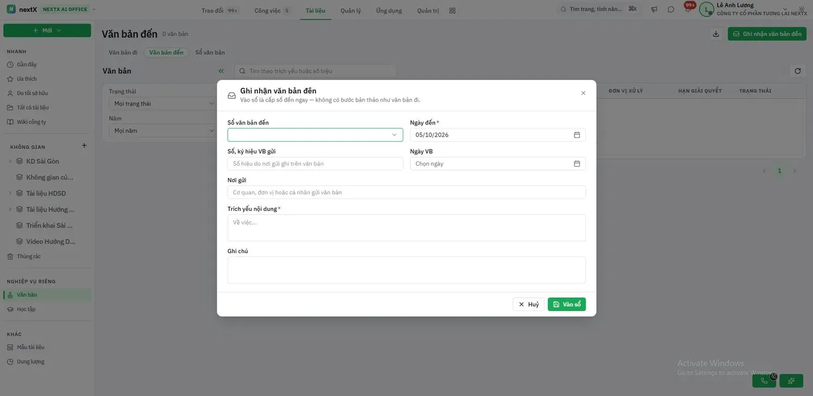This screenshot has height=396, width=813.
Task: Expand the KD Sài Gòn space
Action: point(10,161)
